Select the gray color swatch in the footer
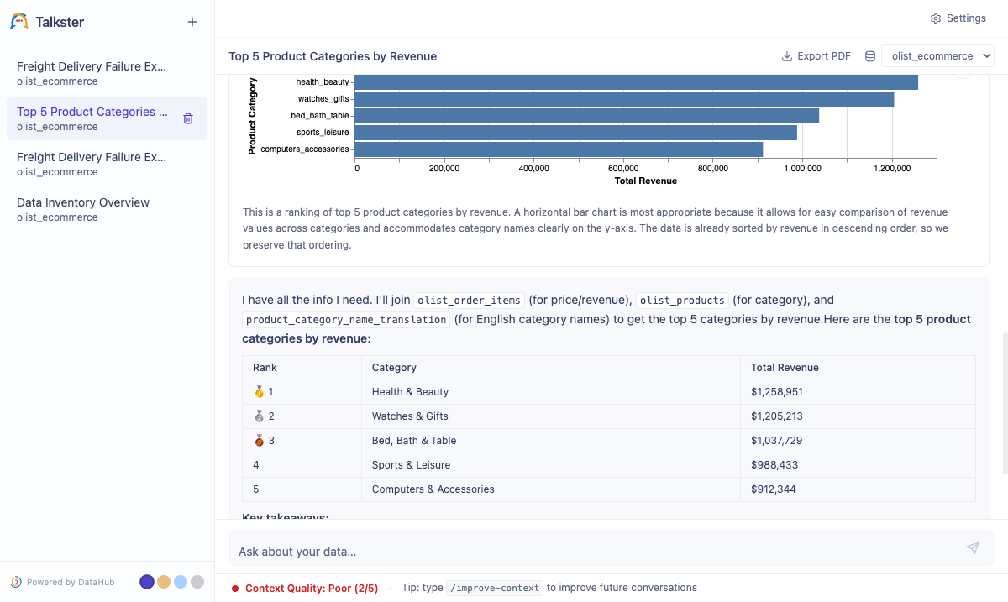Screen dimensions: 1008x602 click(197, 581)
